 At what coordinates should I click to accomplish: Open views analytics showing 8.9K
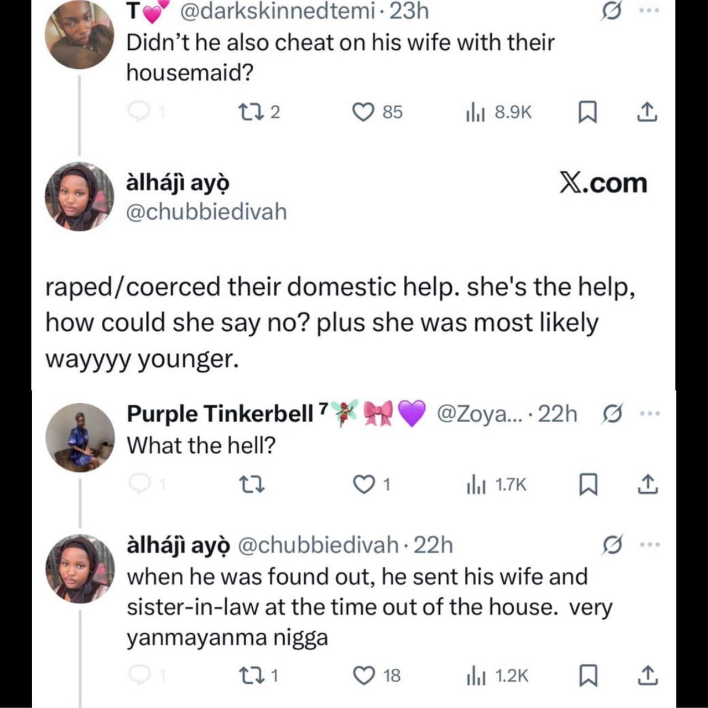pos(499,112)
